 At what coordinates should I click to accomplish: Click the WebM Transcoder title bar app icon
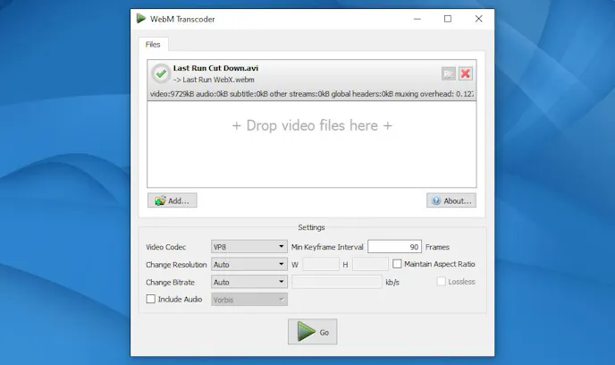tap(141, 19)
